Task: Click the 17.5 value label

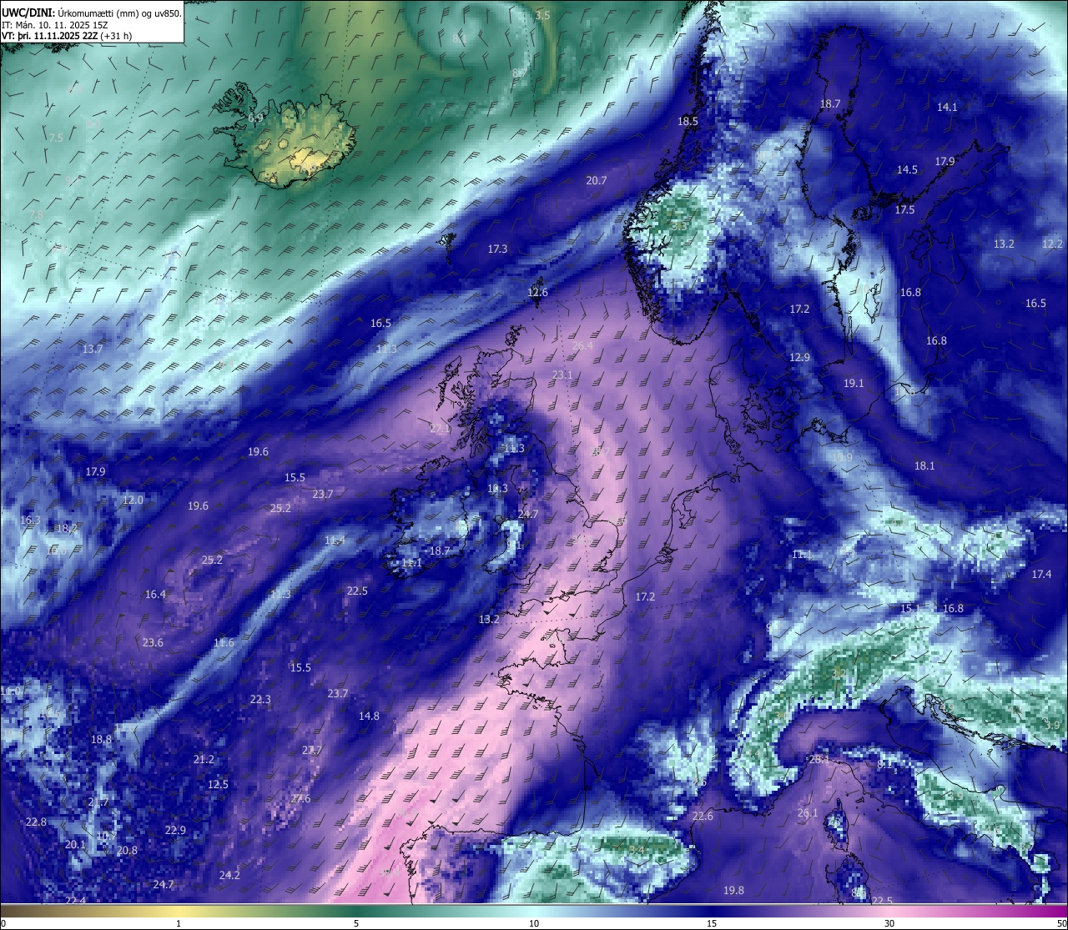Action: click(904, 209)
